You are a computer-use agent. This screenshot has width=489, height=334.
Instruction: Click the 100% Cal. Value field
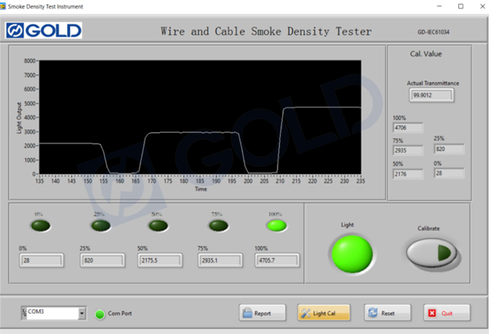[408, 128]
